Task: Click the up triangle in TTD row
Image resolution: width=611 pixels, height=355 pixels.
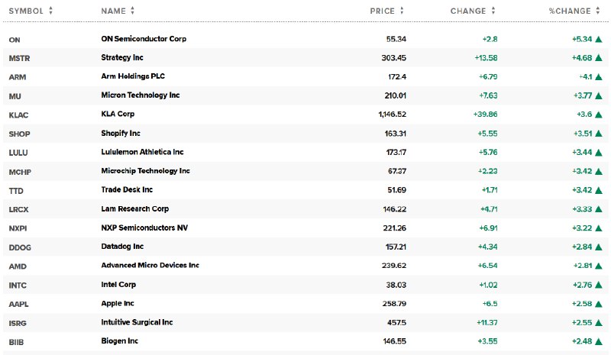Action: (599, 190)
